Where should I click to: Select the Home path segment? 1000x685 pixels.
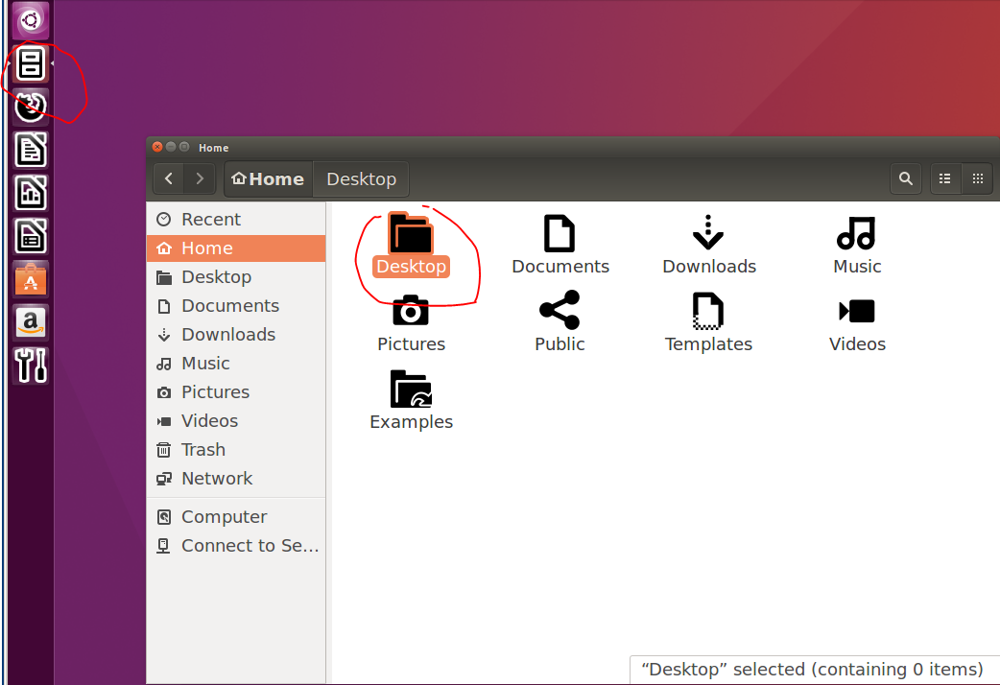coord(267,178)
